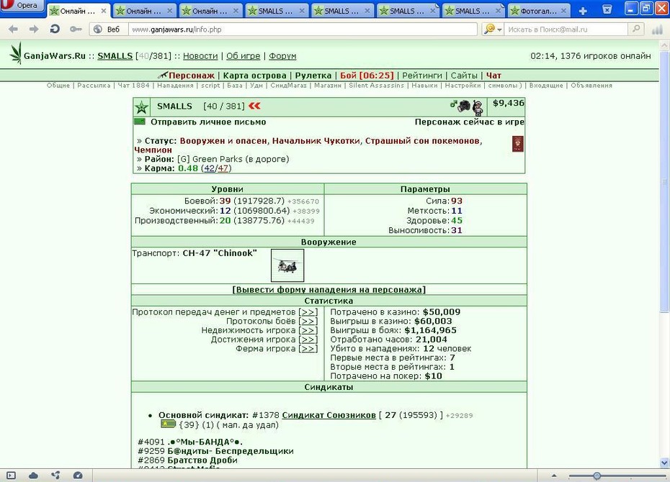Click the camera icon next to SMALLS
This screenshot has width=670, height=482.
(x=463, y=106)
